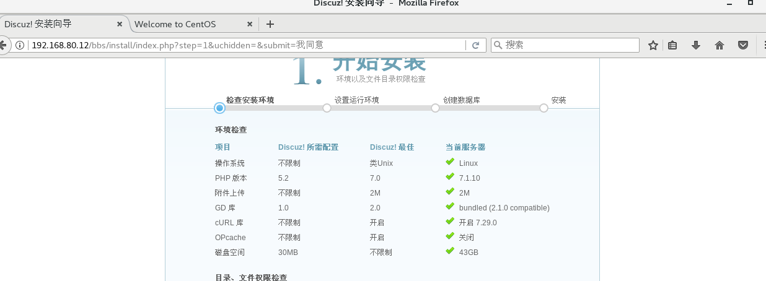This screenshot has height=281, width=766.
Task: Click the 设置运行环境 step marker
Action: click(x=327, y=108)
